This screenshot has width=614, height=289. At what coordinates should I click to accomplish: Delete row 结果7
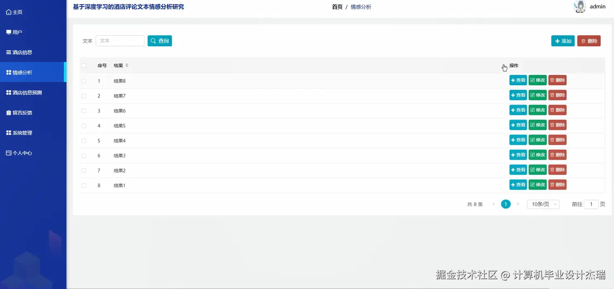[x=557, y=95]
